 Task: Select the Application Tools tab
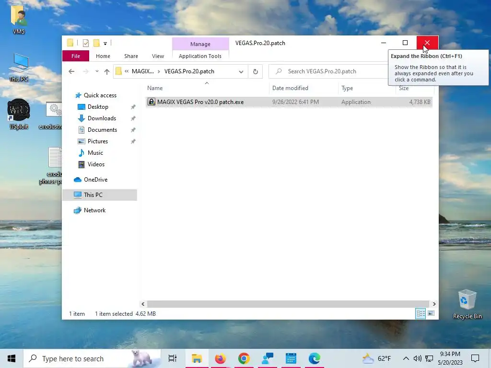(x=200, y=56)
